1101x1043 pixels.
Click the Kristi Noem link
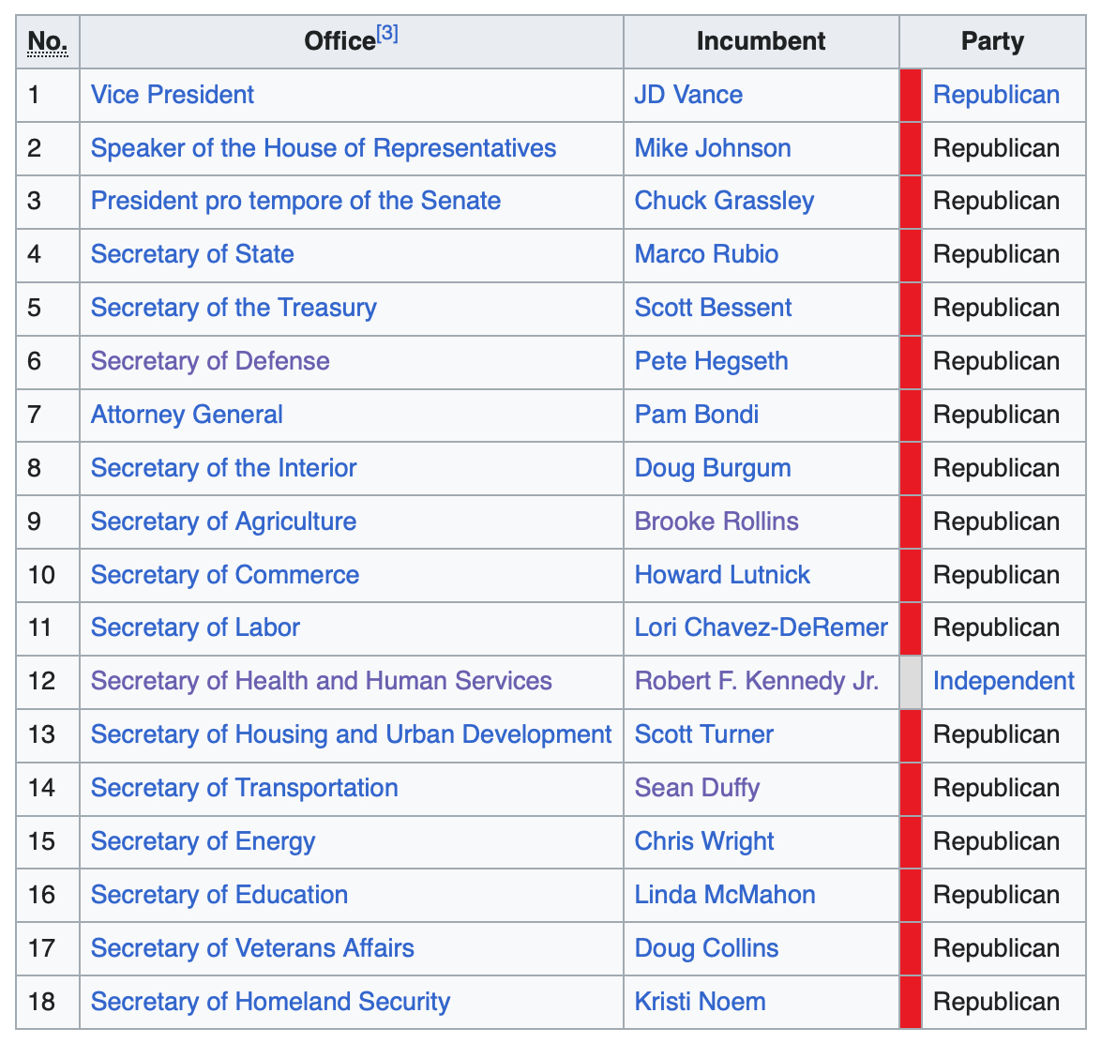coord(700,1002)
